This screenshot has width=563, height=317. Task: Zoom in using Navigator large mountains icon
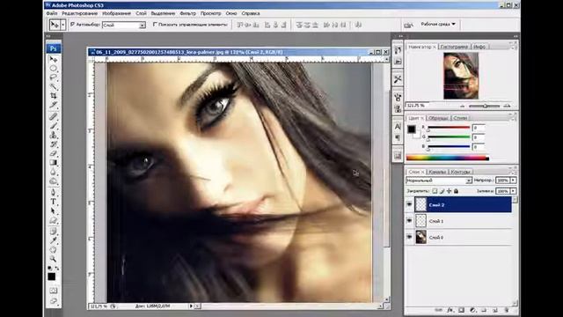coord(507,106)
